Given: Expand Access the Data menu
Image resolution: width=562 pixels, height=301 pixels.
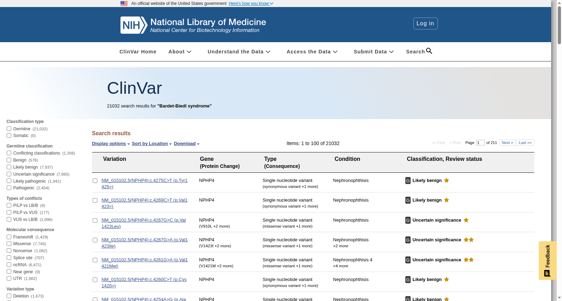Looking at the screenshot, I should pos(312,52).
